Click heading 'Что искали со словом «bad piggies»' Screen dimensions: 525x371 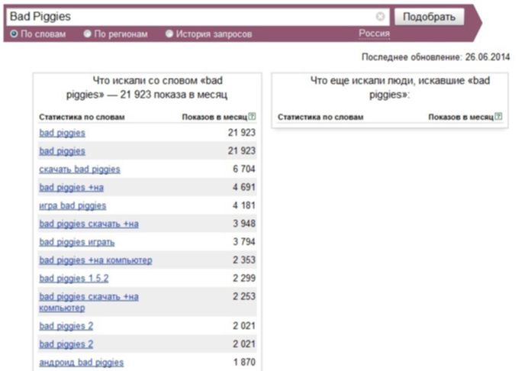pyautogui.click(x=147, y=87)
